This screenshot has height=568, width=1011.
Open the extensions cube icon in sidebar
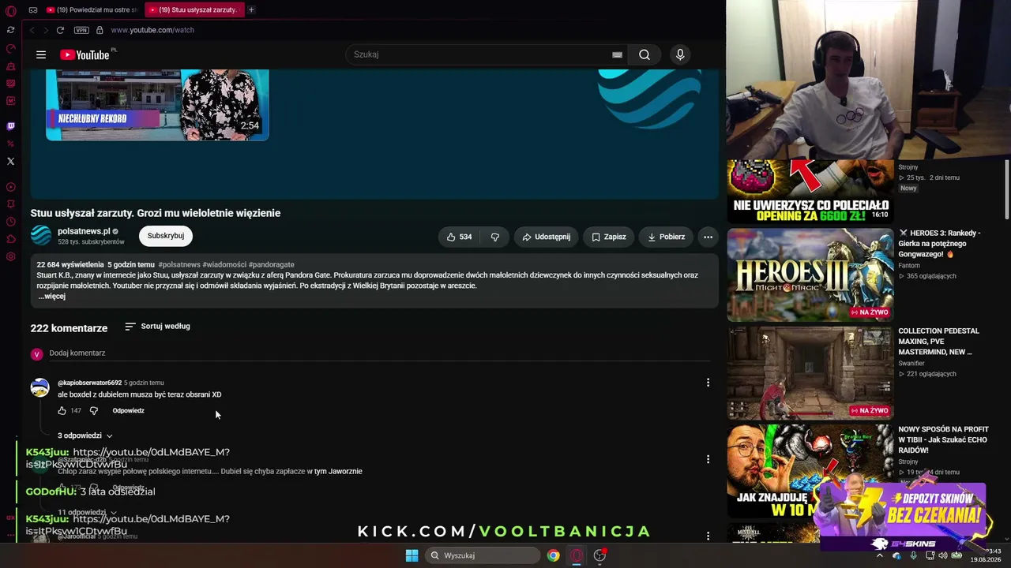coord(10,239)
